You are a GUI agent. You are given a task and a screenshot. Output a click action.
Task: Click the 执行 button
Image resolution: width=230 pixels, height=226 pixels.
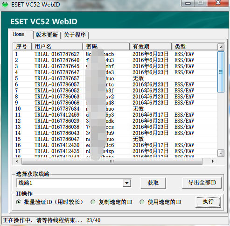(208, 202)
